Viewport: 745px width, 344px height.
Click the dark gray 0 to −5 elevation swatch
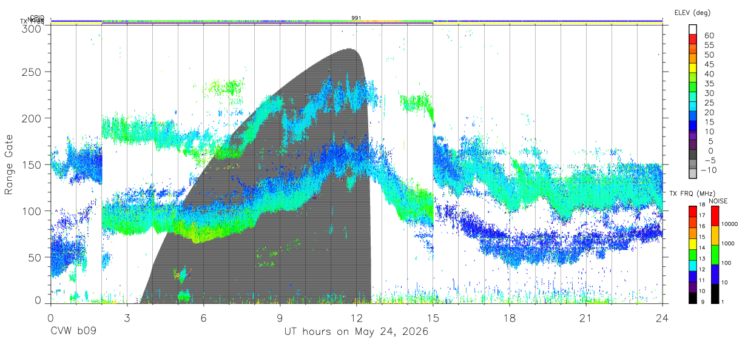click(x=693, y=155)
